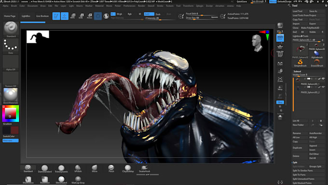Open the Texture Off selector
Image resolution: width=328 pixels, height=185 pixels.
(x=11, y=79)
